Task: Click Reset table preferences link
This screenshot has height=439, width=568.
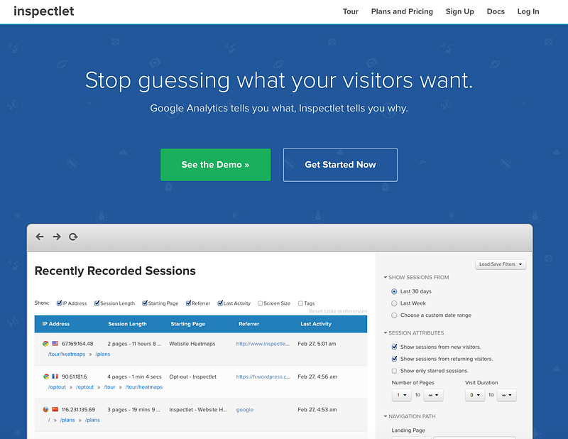Action: (338, 311)
